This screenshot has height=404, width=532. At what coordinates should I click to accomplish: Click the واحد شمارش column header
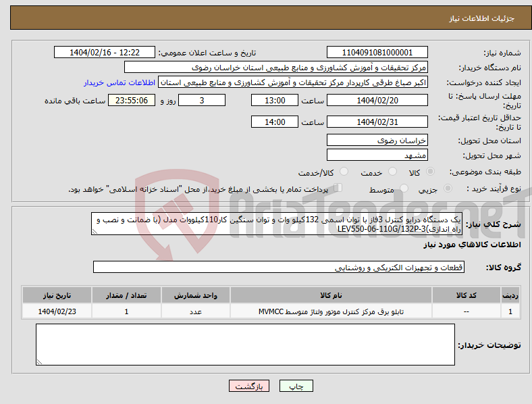click(x=195, y=295)
